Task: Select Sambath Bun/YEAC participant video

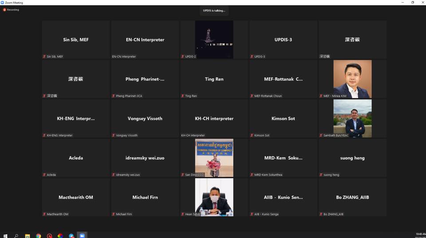Action: coord(352,118)
